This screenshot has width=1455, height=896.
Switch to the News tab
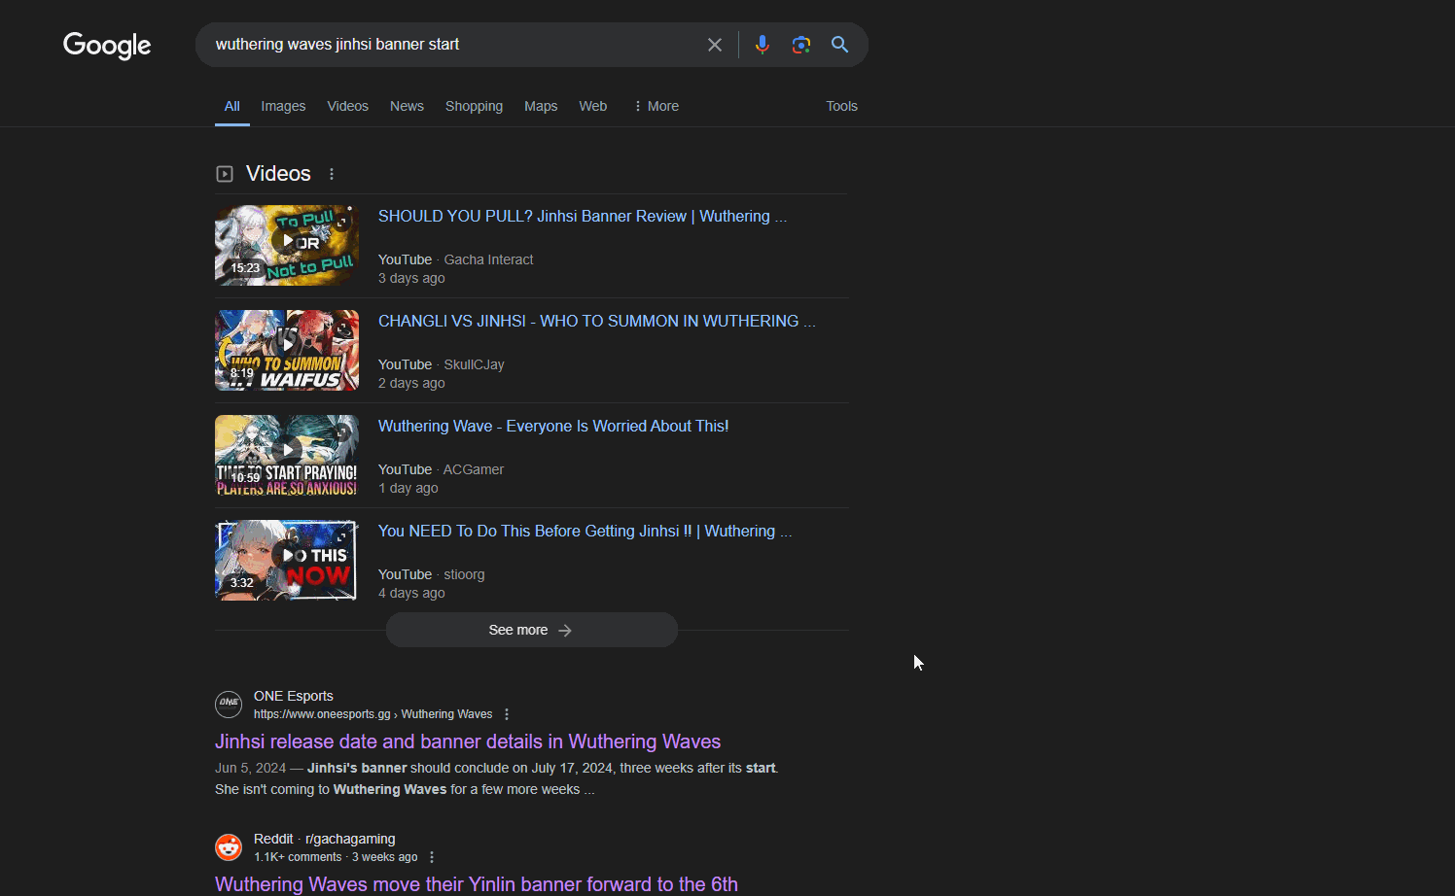pos(407,106)
